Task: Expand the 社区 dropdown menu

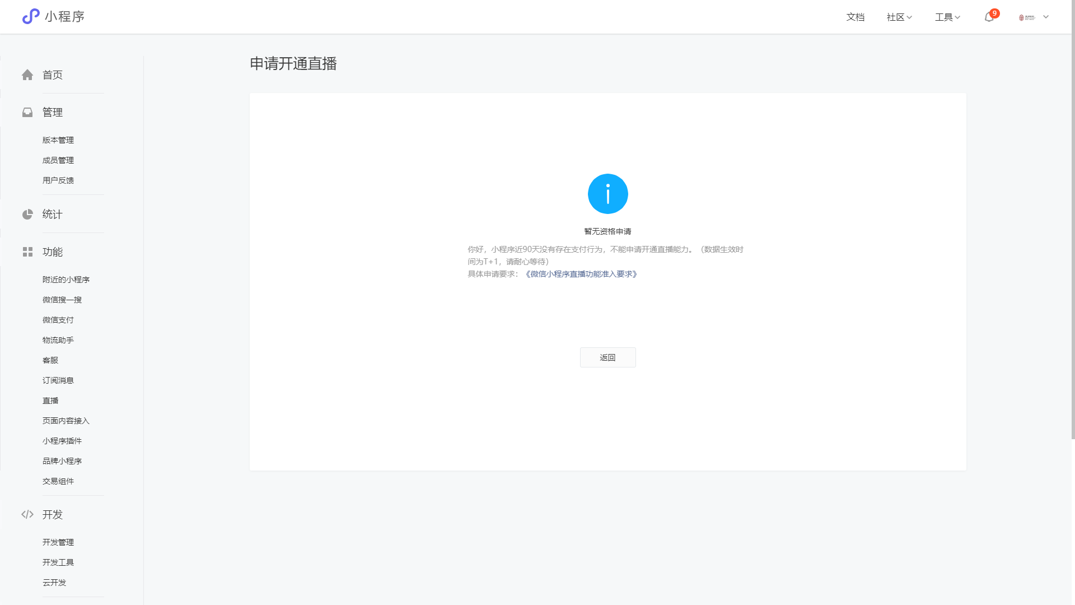Action: click(x=899, y=17)
